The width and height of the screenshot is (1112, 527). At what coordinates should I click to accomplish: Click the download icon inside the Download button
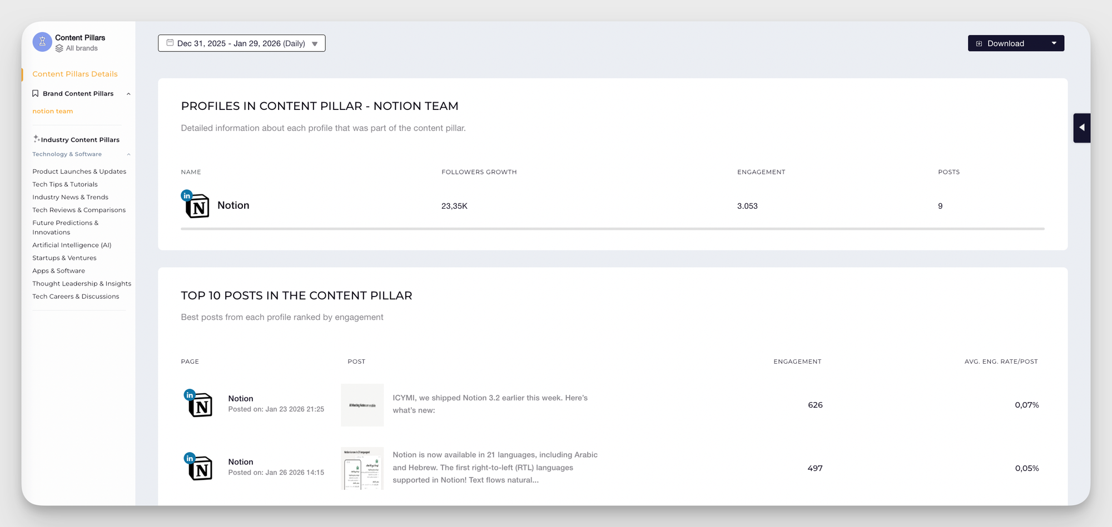(979, 43)
